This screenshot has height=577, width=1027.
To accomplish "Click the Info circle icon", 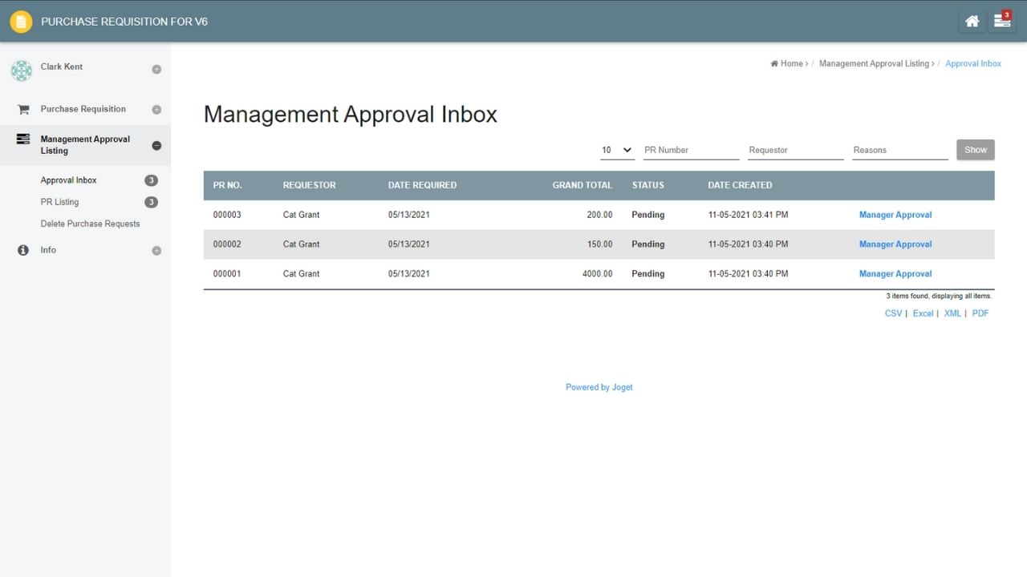I will click(23, 250).
